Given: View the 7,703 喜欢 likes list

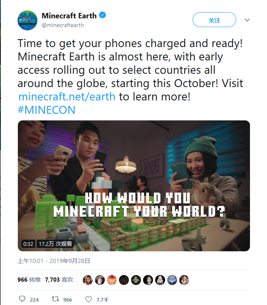Looking at the screenshot, I should click(x=59, y=280).
